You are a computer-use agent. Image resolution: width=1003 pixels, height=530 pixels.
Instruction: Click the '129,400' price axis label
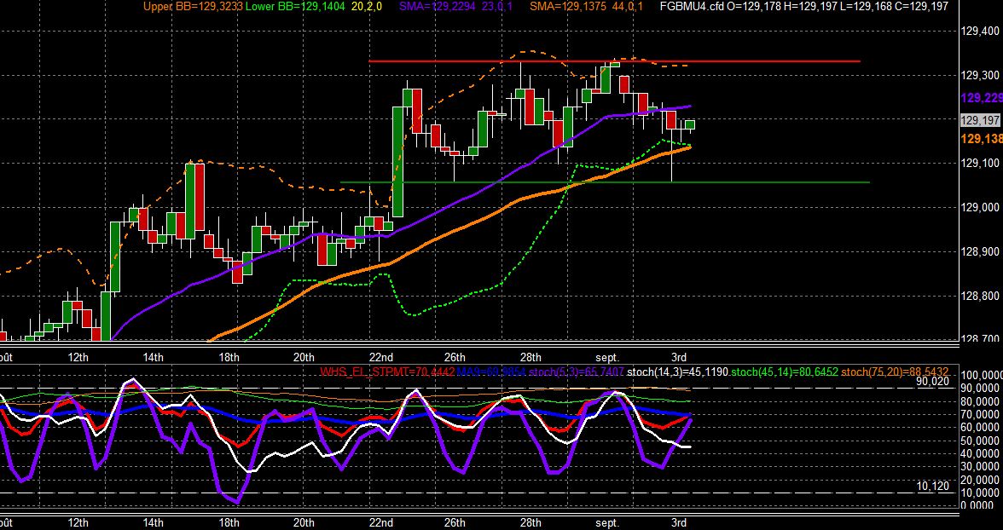click(979, 31)
